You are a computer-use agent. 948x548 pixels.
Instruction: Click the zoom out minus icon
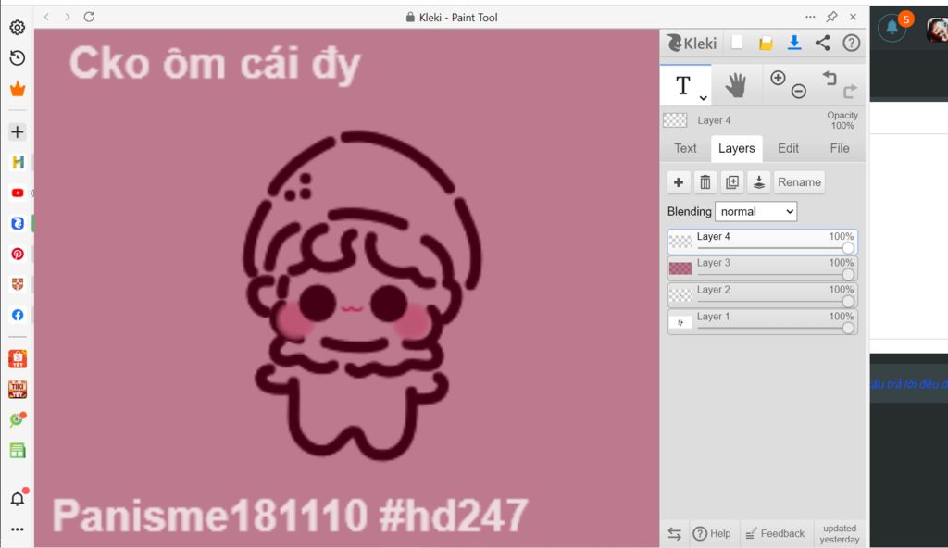click(x=799, y=92)
